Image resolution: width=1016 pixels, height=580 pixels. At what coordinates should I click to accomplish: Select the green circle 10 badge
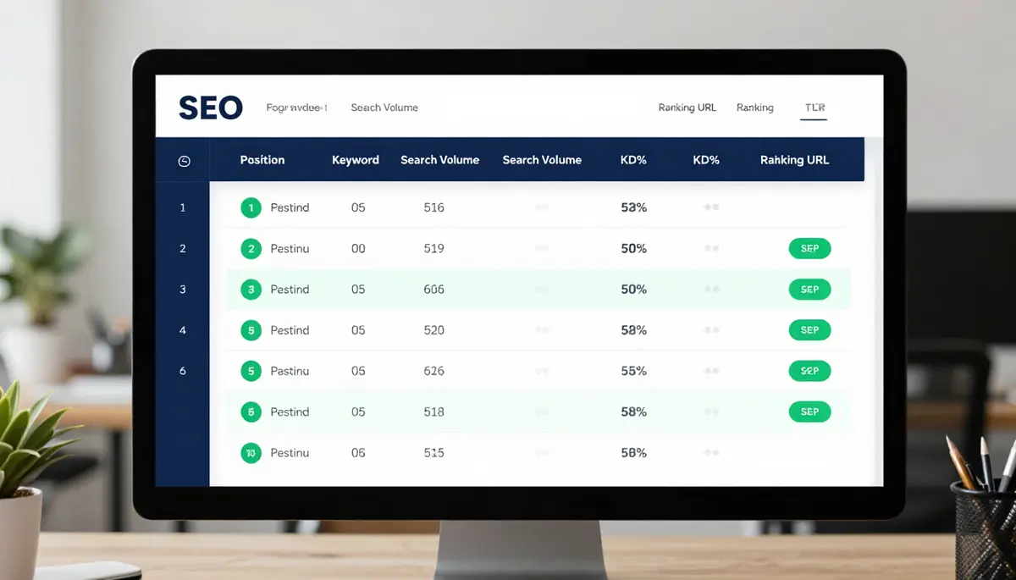point(251,453)
